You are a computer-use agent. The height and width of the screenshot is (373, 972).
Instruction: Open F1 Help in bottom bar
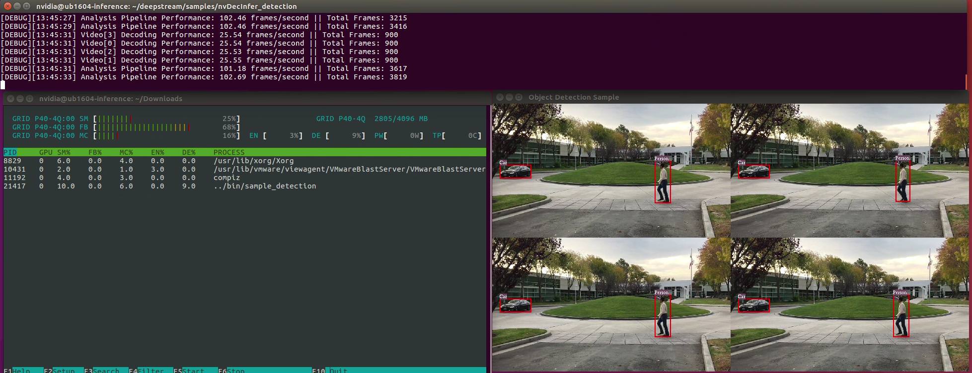[21, 370]
